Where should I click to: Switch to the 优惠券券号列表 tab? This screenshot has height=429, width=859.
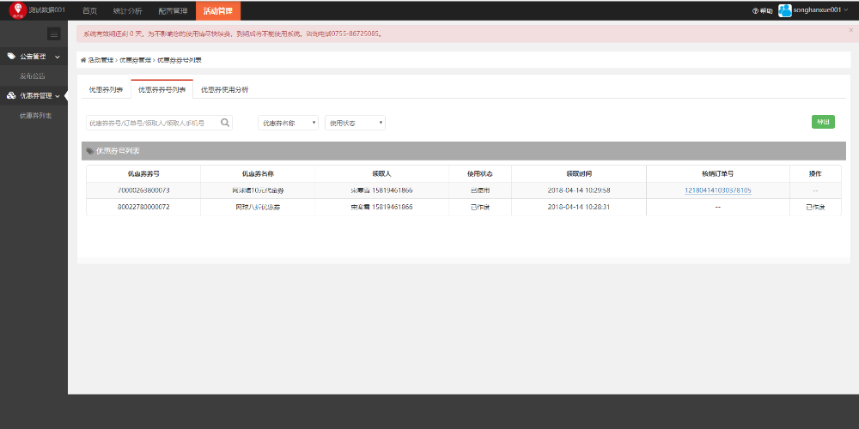pyautogui.click(x=161, y=90)
